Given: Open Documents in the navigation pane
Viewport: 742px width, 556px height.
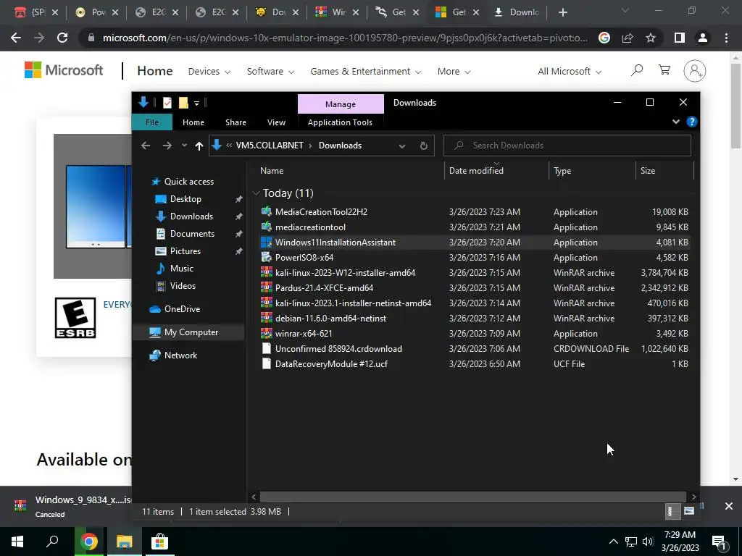Looking at the screenshot, I should coord(192,234).
